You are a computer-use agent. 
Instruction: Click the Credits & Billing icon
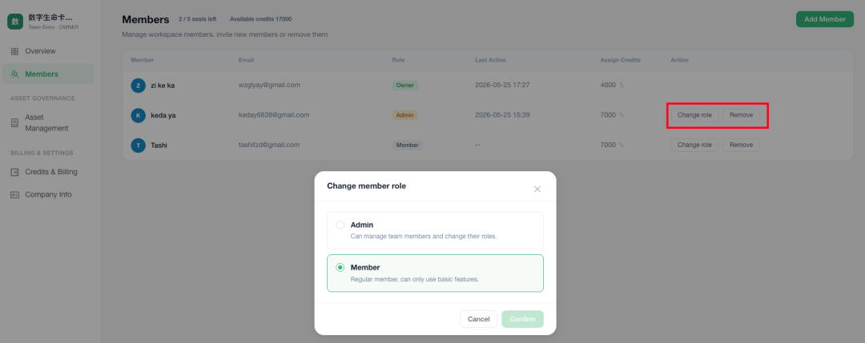pyautogui.click(x=15, y=173)
